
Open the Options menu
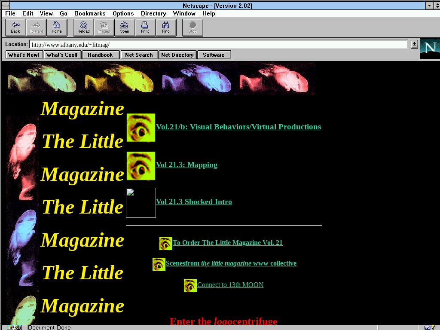coord(123,13)
